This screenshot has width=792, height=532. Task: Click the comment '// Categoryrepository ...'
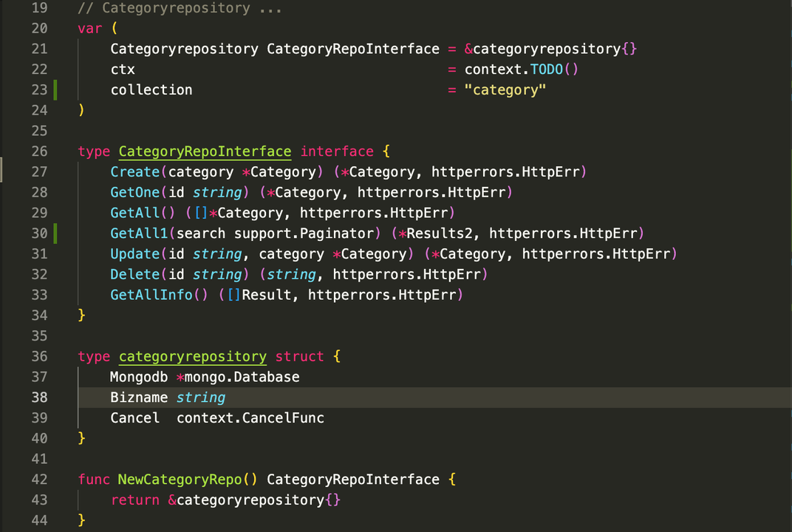(180, 8)
